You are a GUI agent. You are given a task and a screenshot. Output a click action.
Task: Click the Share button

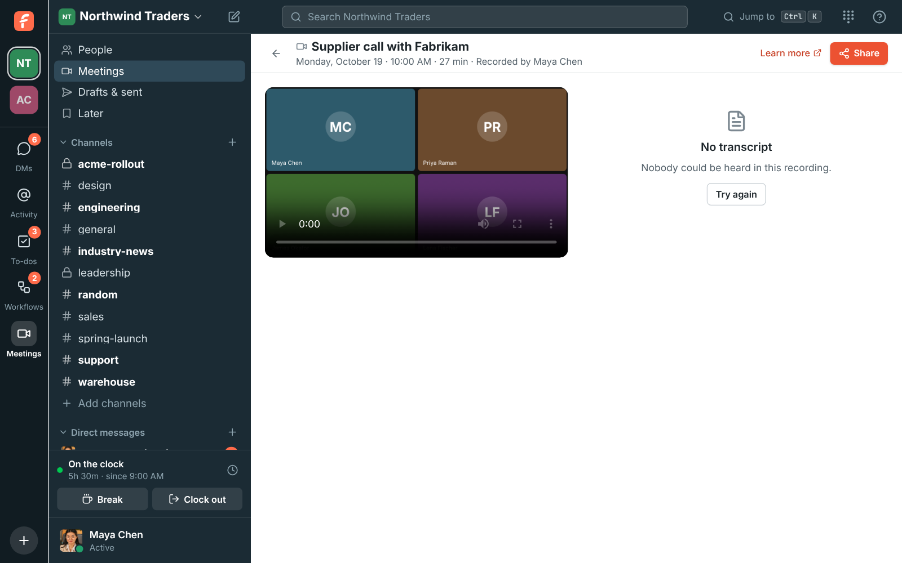(x=859, y=53)
